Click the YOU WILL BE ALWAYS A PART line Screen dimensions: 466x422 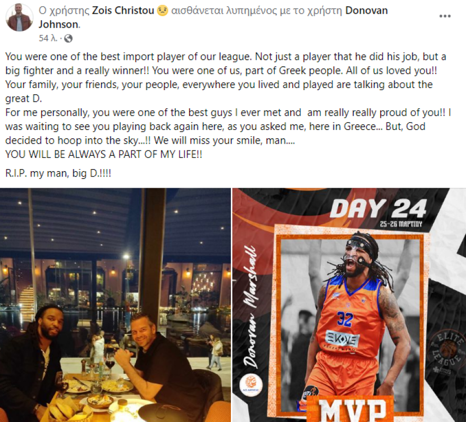pos(104,154)
